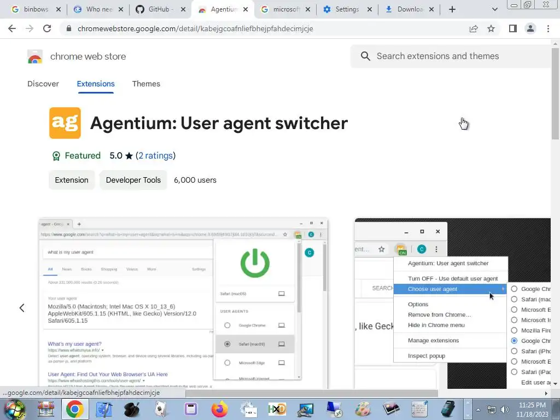Select Safari (iPad radio in submenu

(x=514, y=372)
